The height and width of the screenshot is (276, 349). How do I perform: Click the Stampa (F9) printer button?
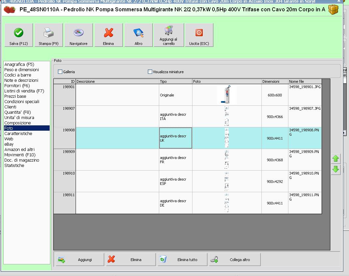pyautogui.click(x=49, y=35)
